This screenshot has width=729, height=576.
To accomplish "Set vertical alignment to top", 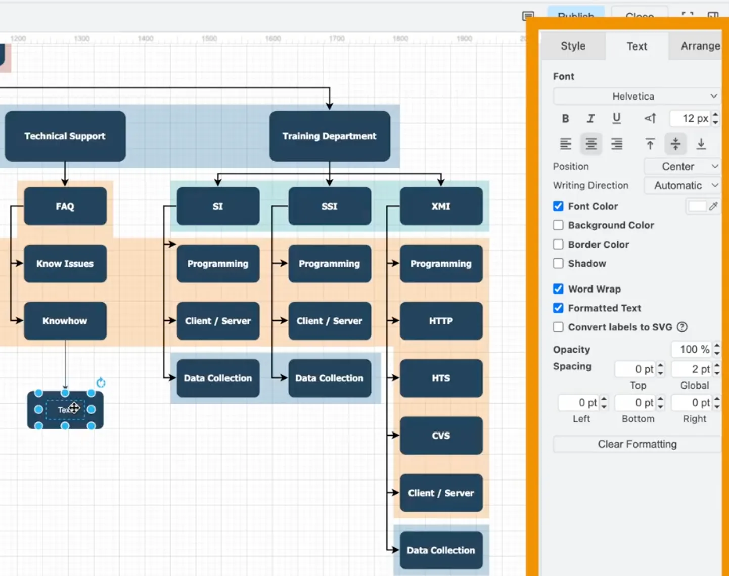I will pyautogui.click(x=650, y=144).
